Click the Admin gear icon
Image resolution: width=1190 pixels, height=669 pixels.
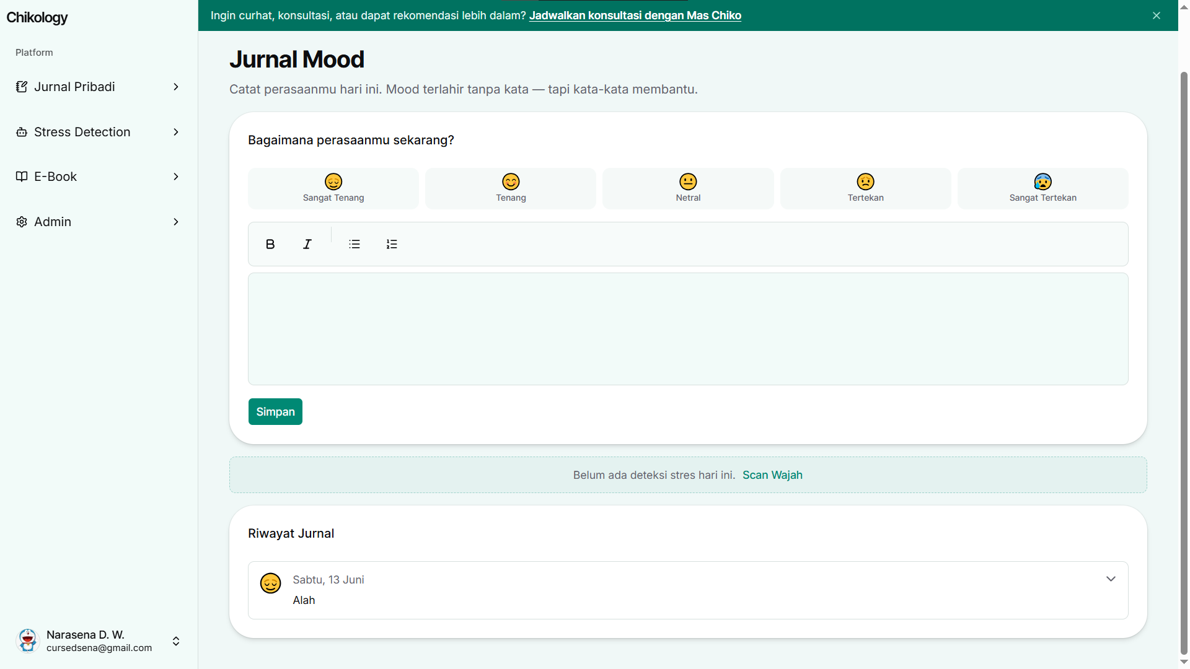[x=22, y=222]
